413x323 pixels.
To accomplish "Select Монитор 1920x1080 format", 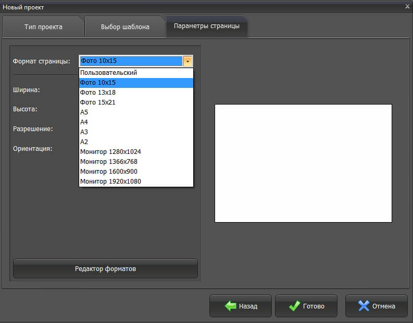I will coord(136,182).
